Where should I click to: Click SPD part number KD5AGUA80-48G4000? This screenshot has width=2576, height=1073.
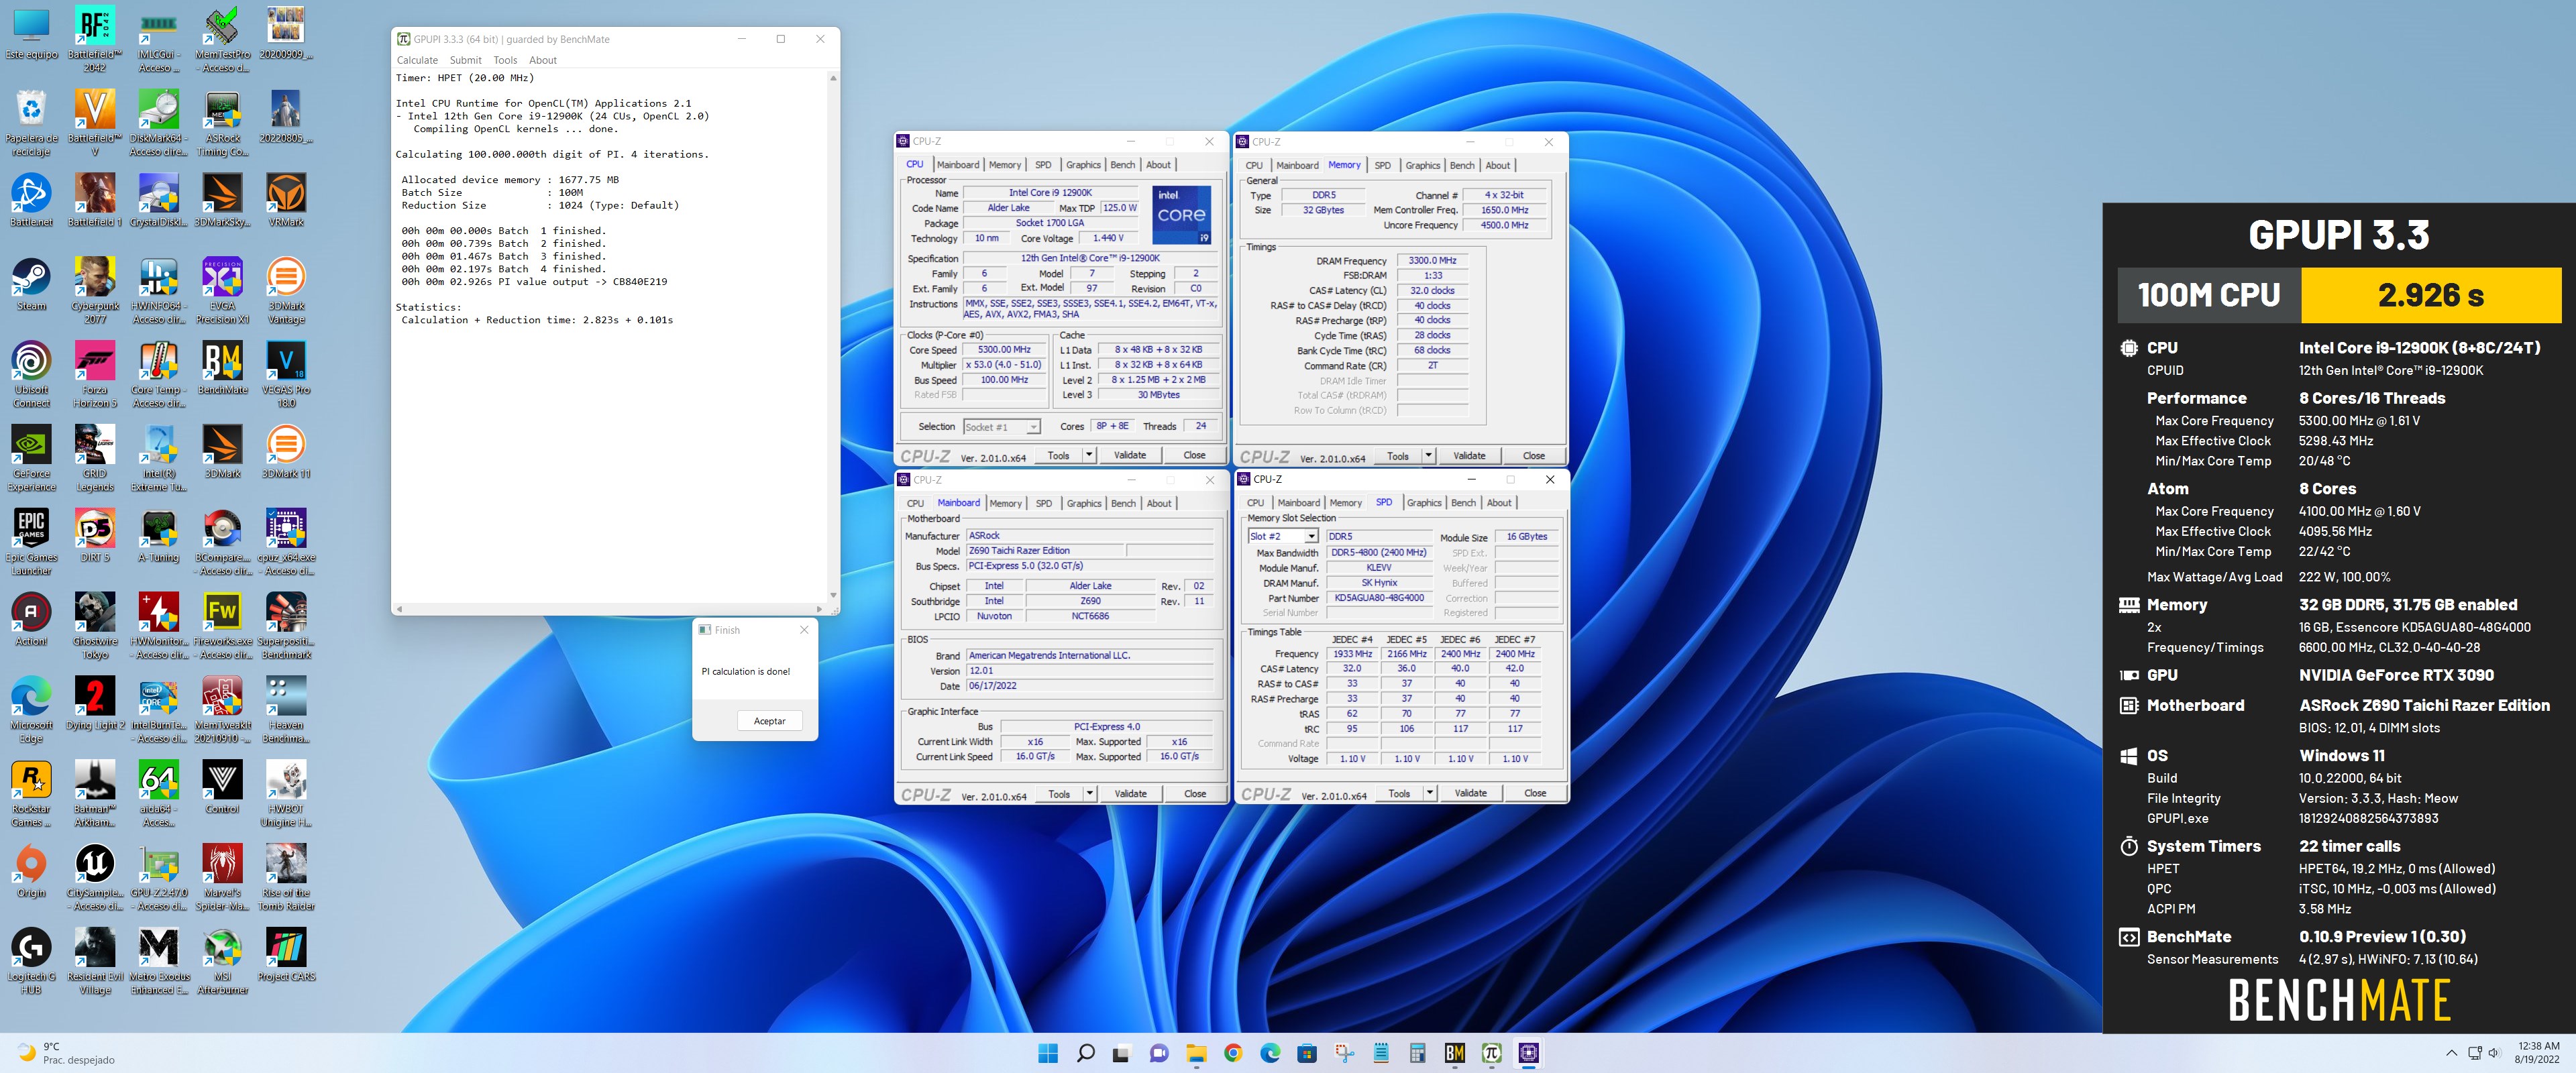pyautogui.click(x=1379, y=598)
